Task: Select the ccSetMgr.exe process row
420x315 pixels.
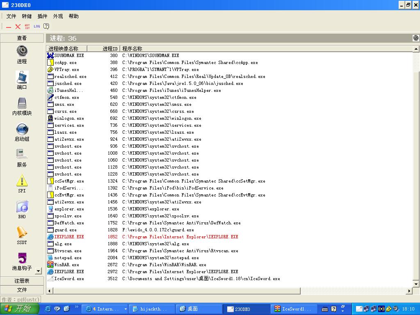Action: tap(230, 181)
